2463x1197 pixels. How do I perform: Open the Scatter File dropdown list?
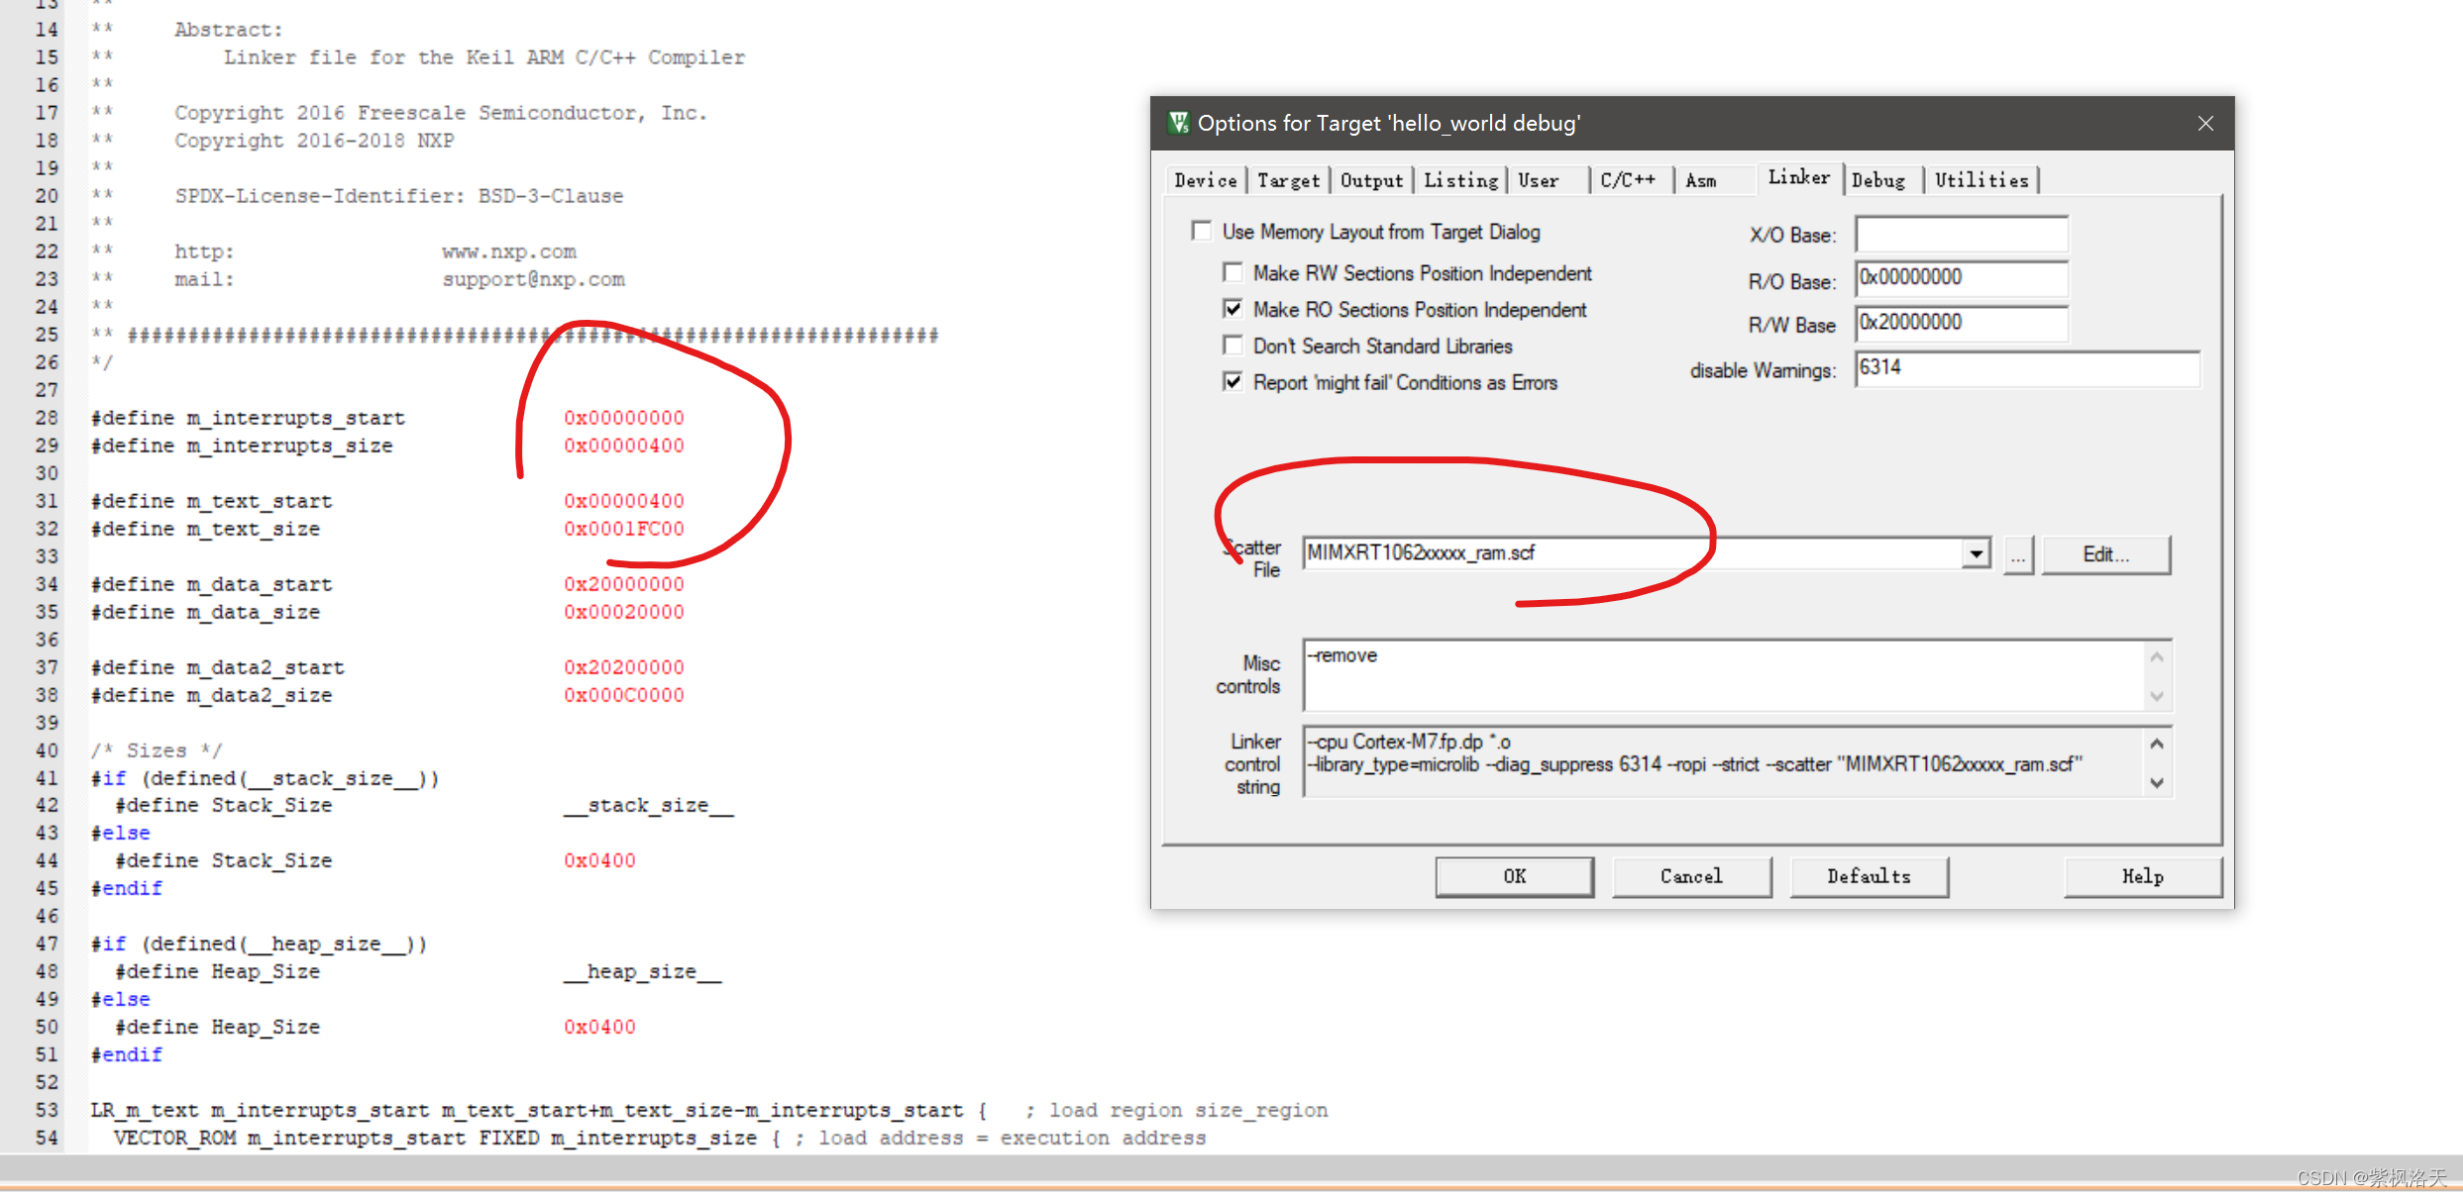point(1976,553)
